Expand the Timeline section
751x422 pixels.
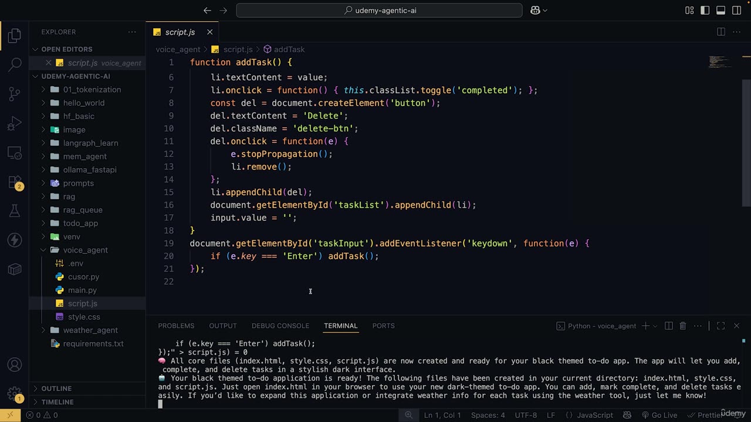coord(87,402)
